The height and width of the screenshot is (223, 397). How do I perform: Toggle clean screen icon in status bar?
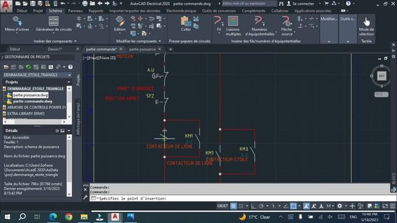tap(385, 206)
